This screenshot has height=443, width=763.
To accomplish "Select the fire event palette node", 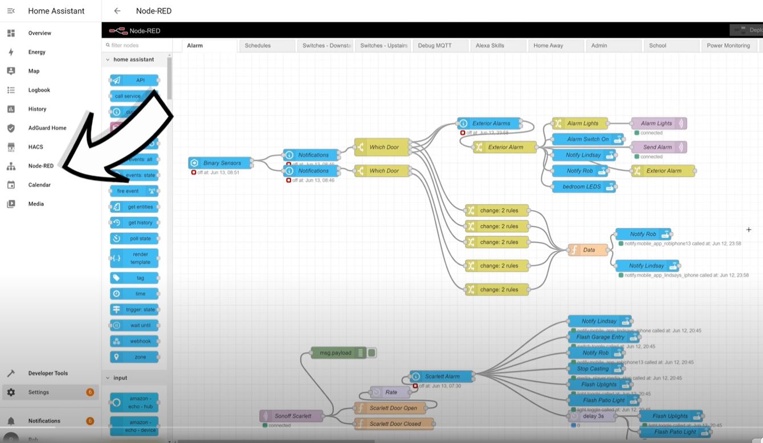I will pos(134,191).
